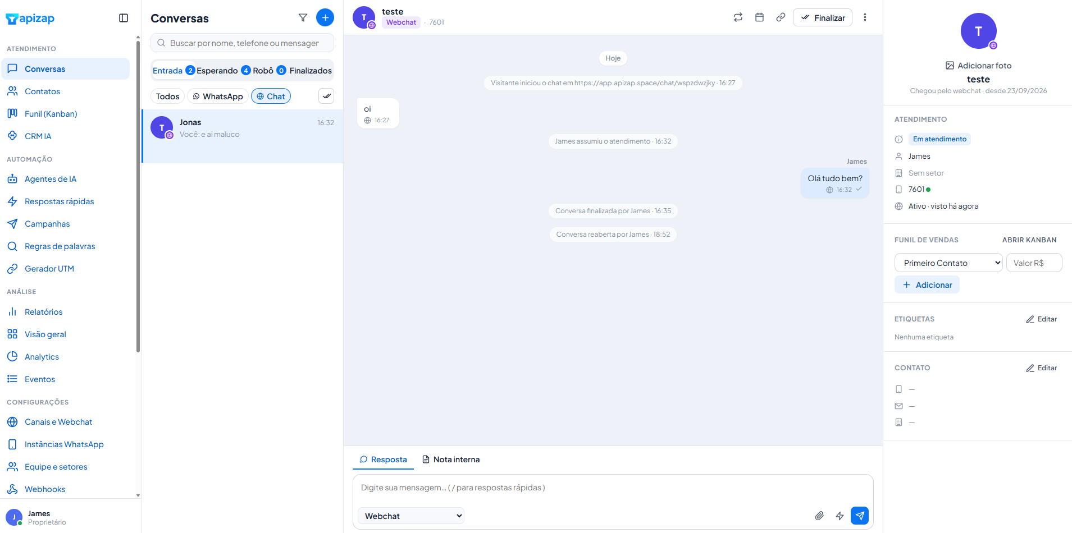This screenshot has width=1072, height=533.
Task: Click the conversation search field
Action: 242,43
